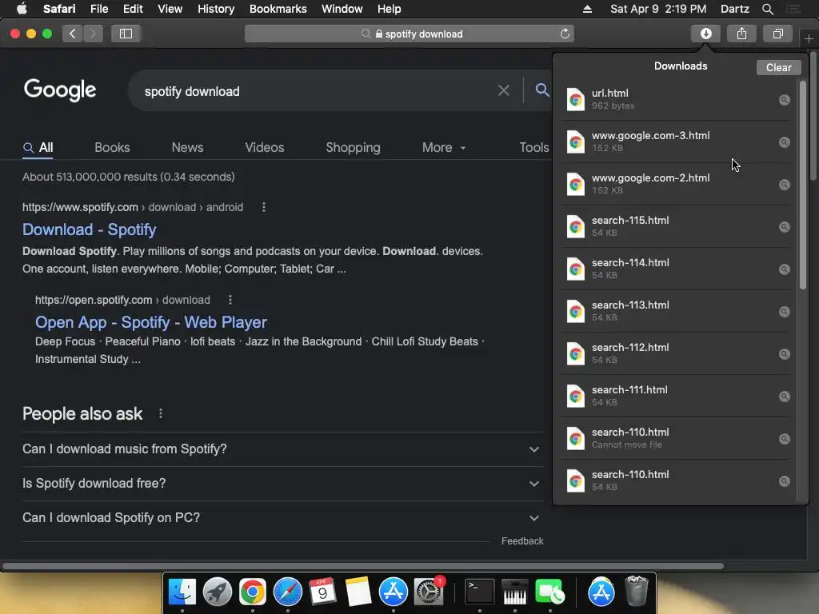The width and height of the screenshot is (819, 614).
Task: Click the Dartz user name in menu bar
Action: (x=735, y=9)
